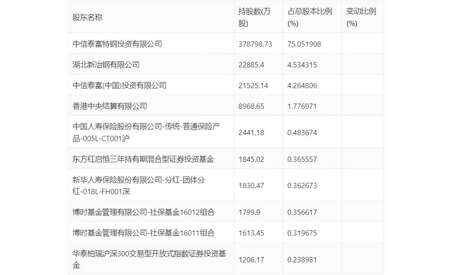Select the percentage 0.483674
Image resolution: width=452 pixels, height=275 pixels.
302,133
